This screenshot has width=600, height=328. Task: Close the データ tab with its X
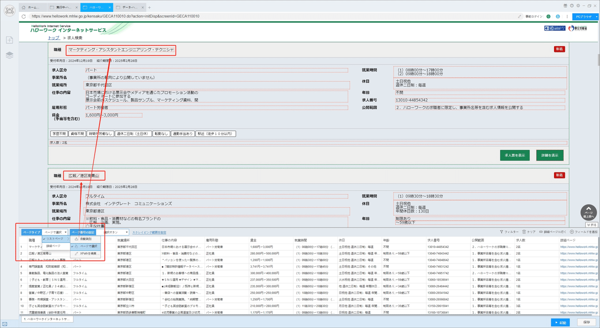pyautogui.click(x=141, y=7)
